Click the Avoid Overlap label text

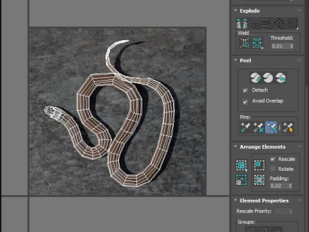click(x=268, y=101)
